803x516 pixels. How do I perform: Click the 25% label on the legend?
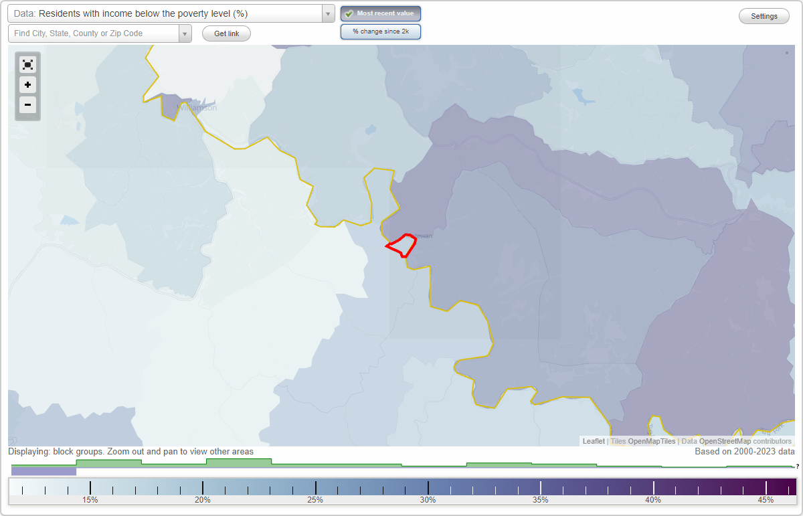pos(315,500)
